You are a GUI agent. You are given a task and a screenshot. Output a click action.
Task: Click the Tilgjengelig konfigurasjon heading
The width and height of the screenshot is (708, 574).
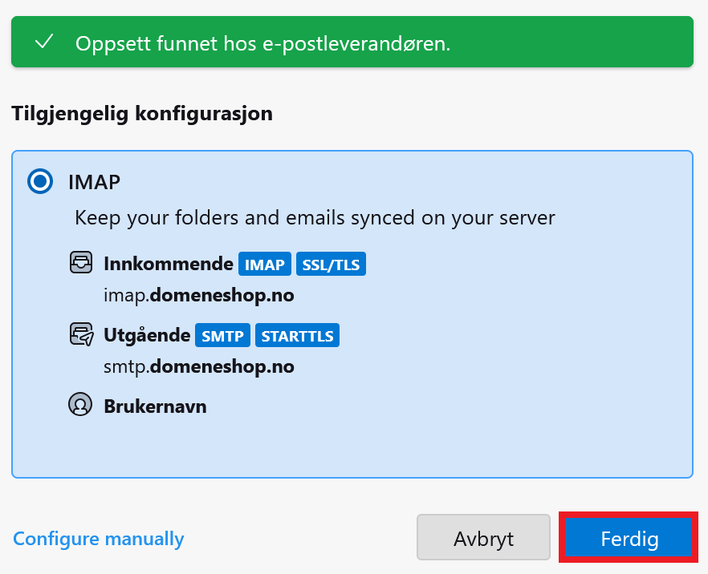(x=142, y=114)
